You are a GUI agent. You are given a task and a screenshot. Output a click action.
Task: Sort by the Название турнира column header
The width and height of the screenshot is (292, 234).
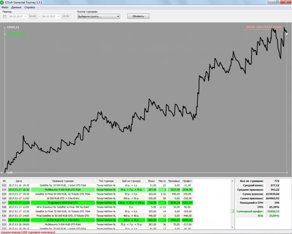pos(60,181)
